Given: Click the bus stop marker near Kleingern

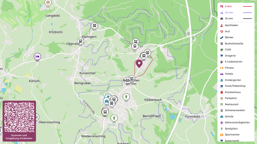Looking at the screenshot, I should click(94, 26).
